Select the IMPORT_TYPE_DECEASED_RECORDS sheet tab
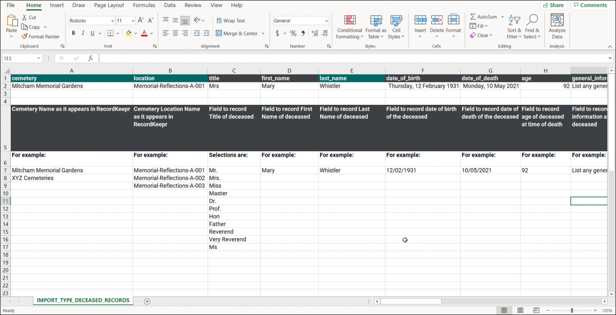Viewport: 616px width, 315px height. point(83,301)
